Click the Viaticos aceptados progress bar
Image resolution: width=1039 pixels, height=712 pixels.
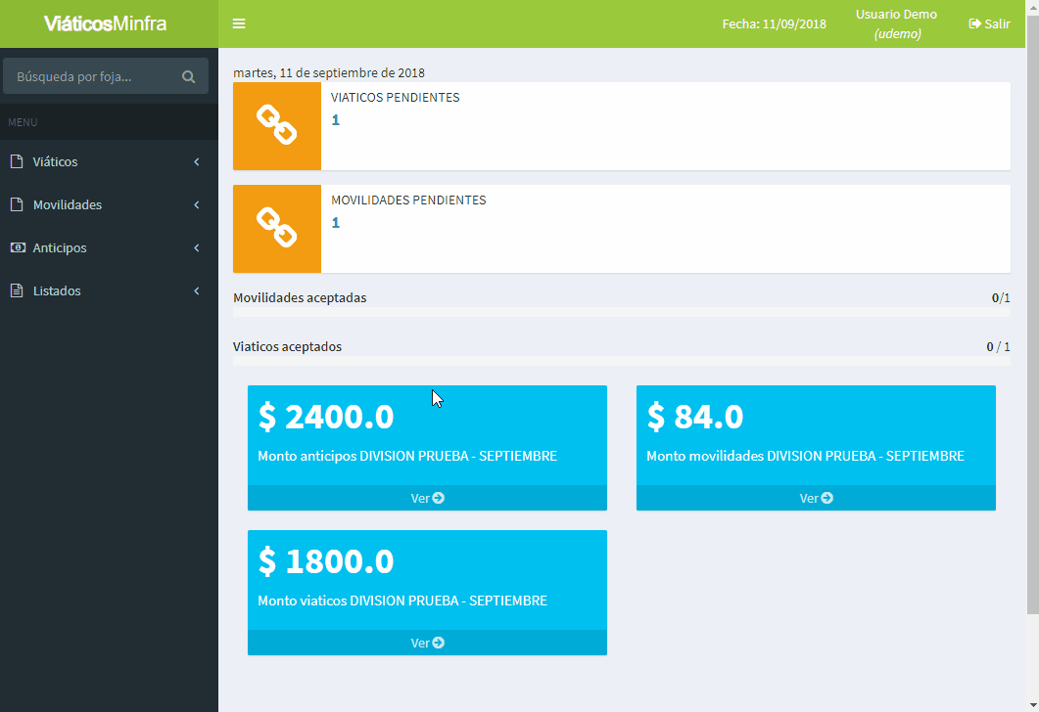pos(621,361)
